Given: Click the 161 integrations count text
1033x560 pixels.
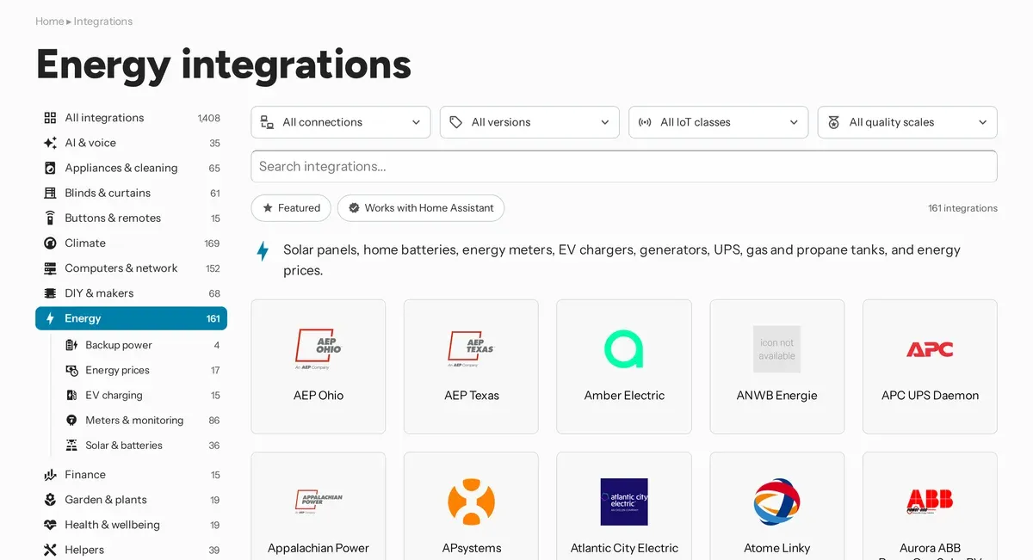Looking at the screenshot, I should [x=962, y=208].
